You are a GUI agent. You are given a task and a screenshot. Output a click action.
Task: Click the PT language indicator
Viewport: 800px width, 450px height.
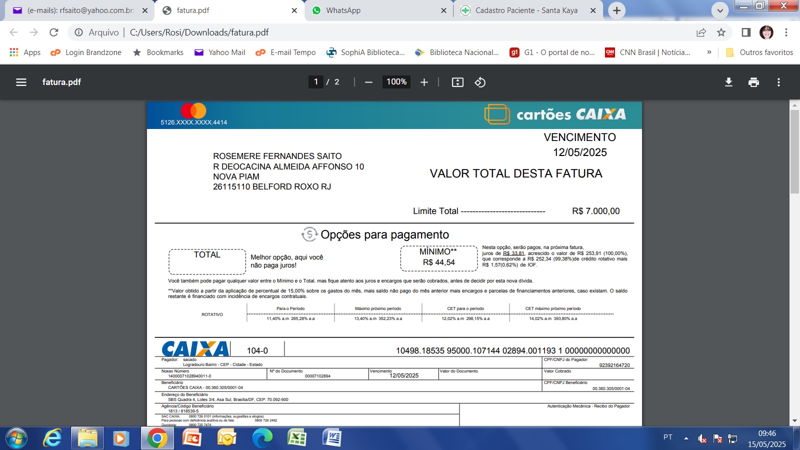(x=668, y=437)
